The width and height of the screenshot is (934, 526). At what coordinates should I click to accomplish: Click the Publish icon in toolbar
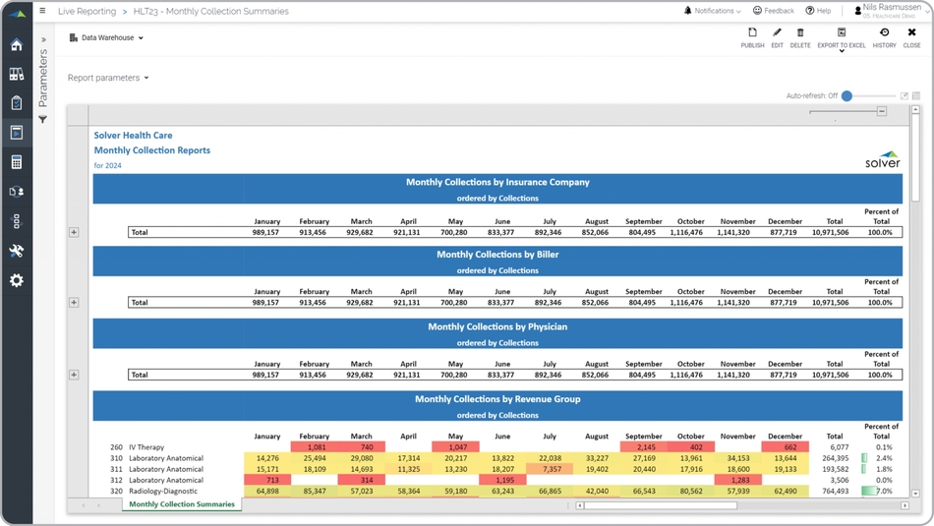(752, 33)
